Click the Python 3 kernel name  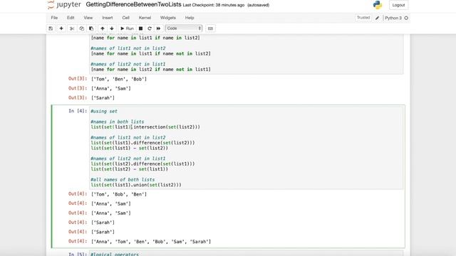click(393, 18)
